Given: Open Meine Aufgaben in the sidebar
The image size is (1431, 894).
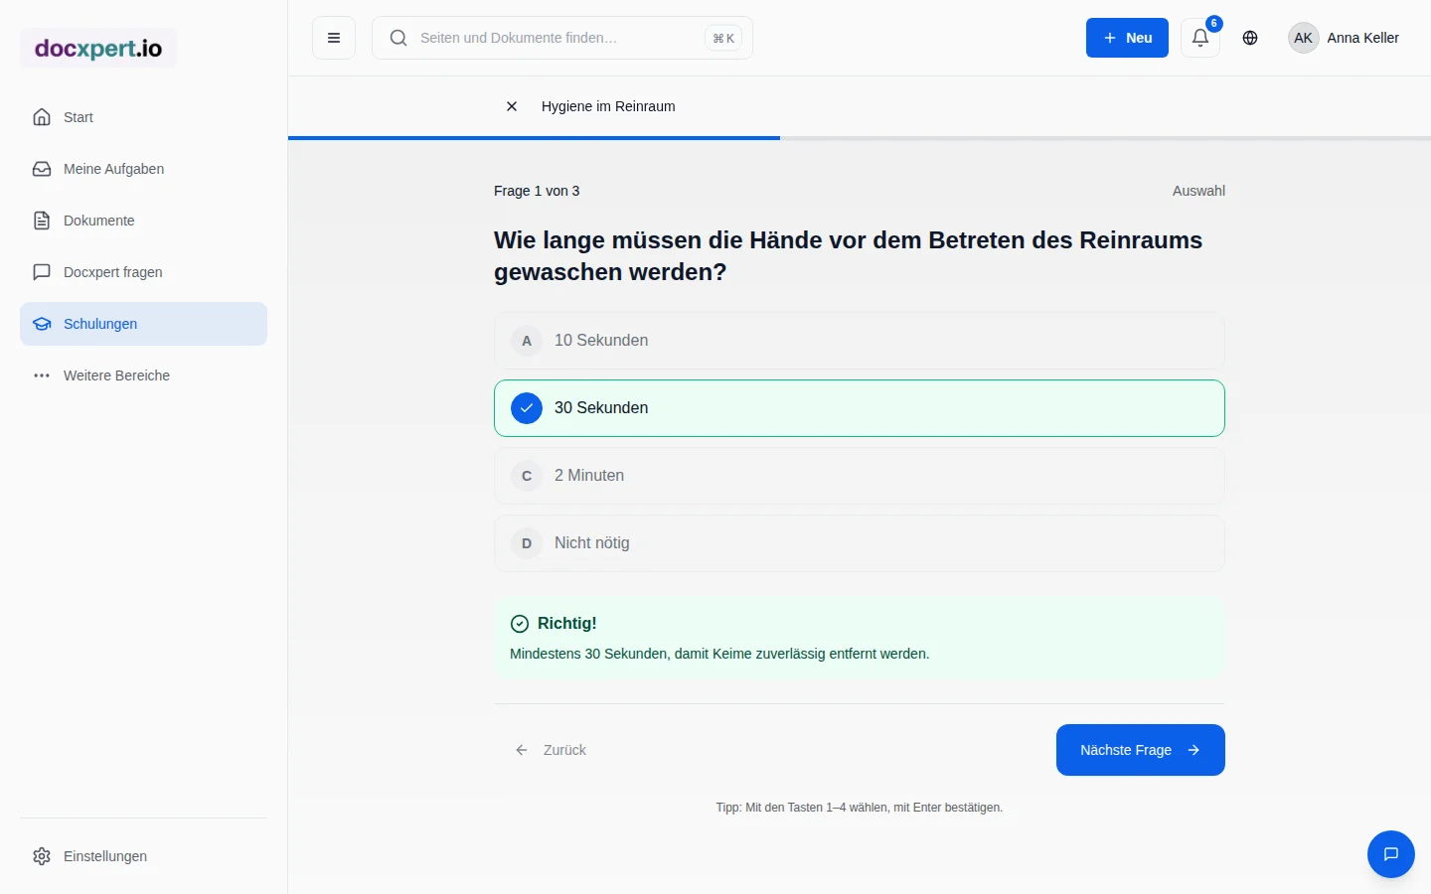Looking at the screenshot, I should 143,169.
